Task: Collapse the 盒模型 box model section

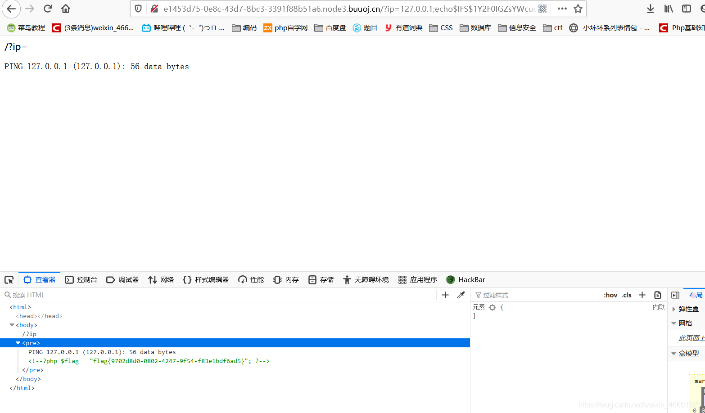Action: pyautogui.click(x=686, y=354)
